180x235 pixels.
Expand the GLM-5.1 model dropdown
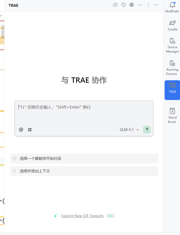pos(129,130)
